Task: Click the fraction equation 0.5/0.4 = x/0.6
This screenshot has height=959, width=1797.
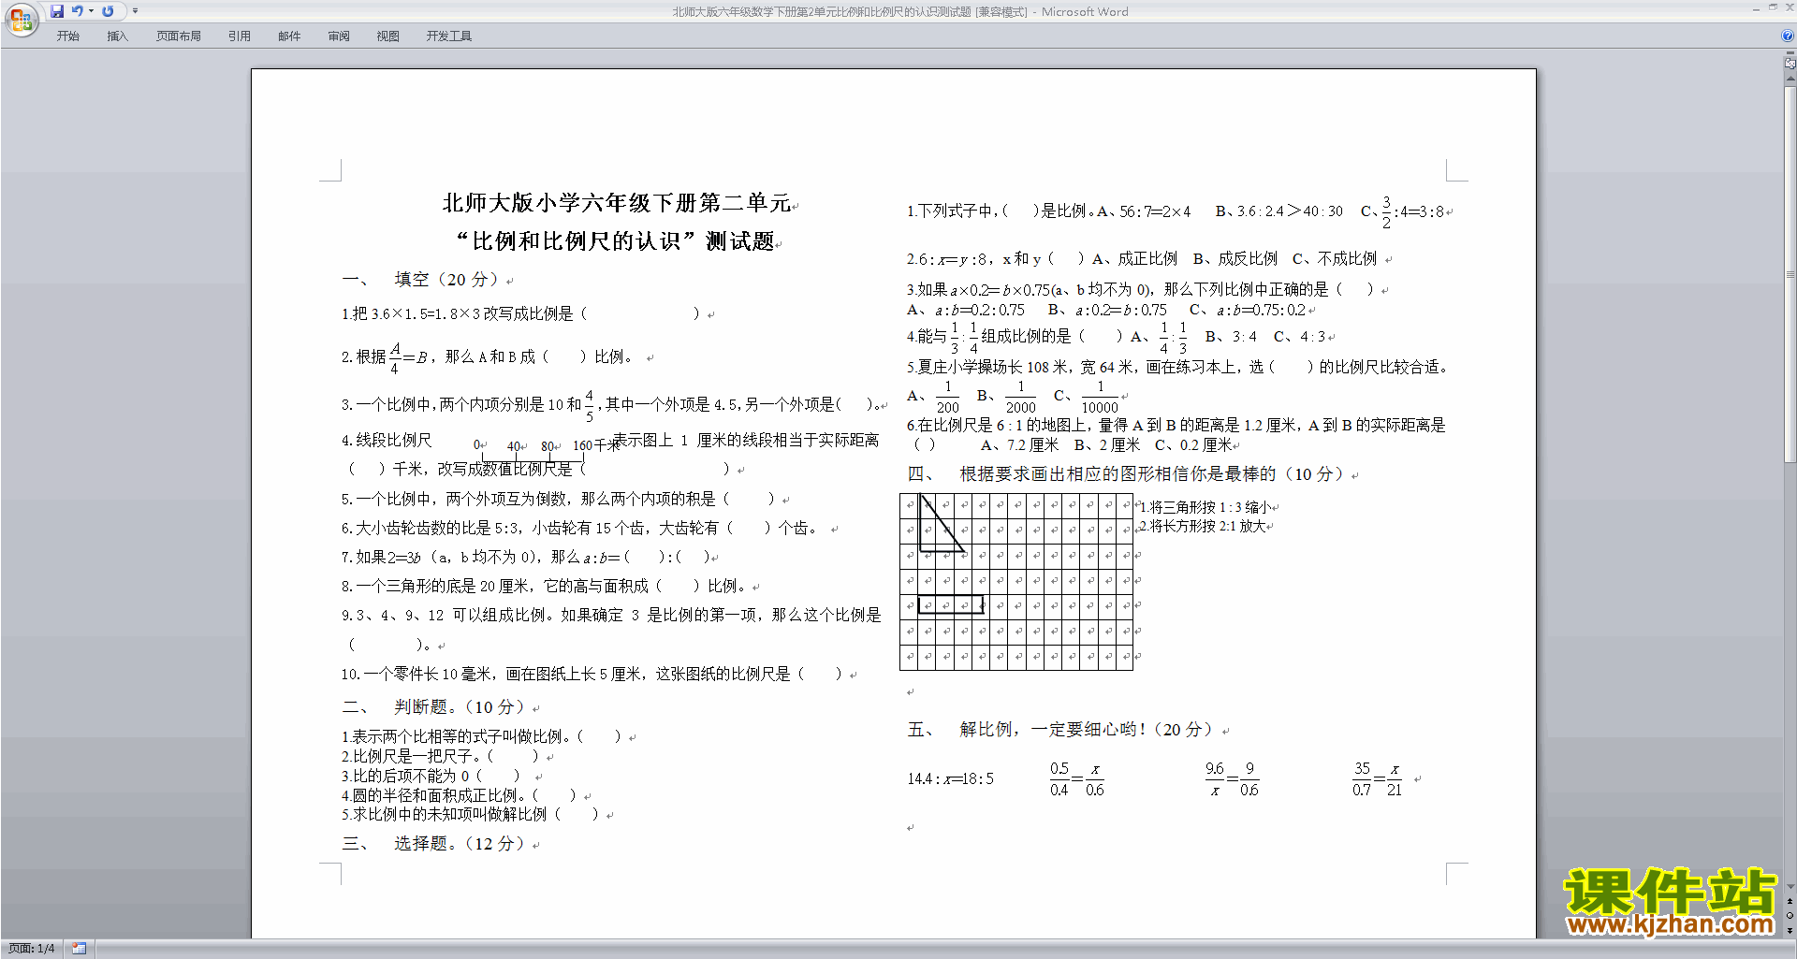Action: (1077, 778)
